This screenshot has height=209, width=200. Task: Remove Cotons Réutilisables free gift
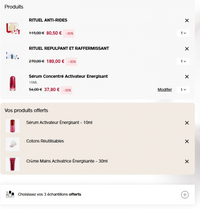tap(187, 141)
